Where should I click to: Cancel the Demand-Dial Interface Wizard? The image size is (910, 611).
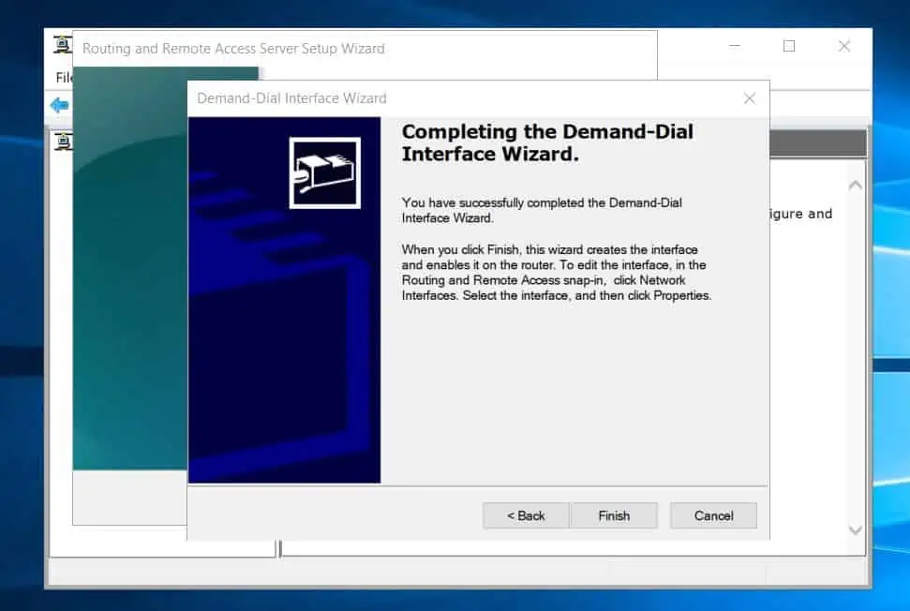[713, 515]
